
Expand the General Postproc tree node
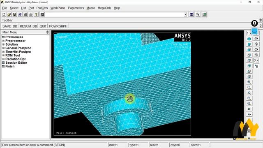point(3,48)
